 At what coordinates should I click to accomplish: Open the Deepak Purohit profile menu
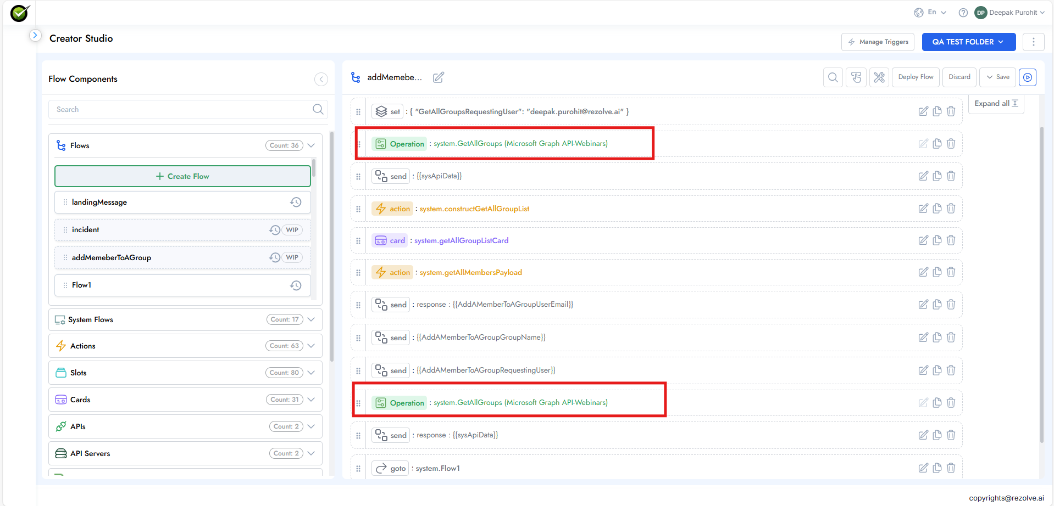(1009, 12)
